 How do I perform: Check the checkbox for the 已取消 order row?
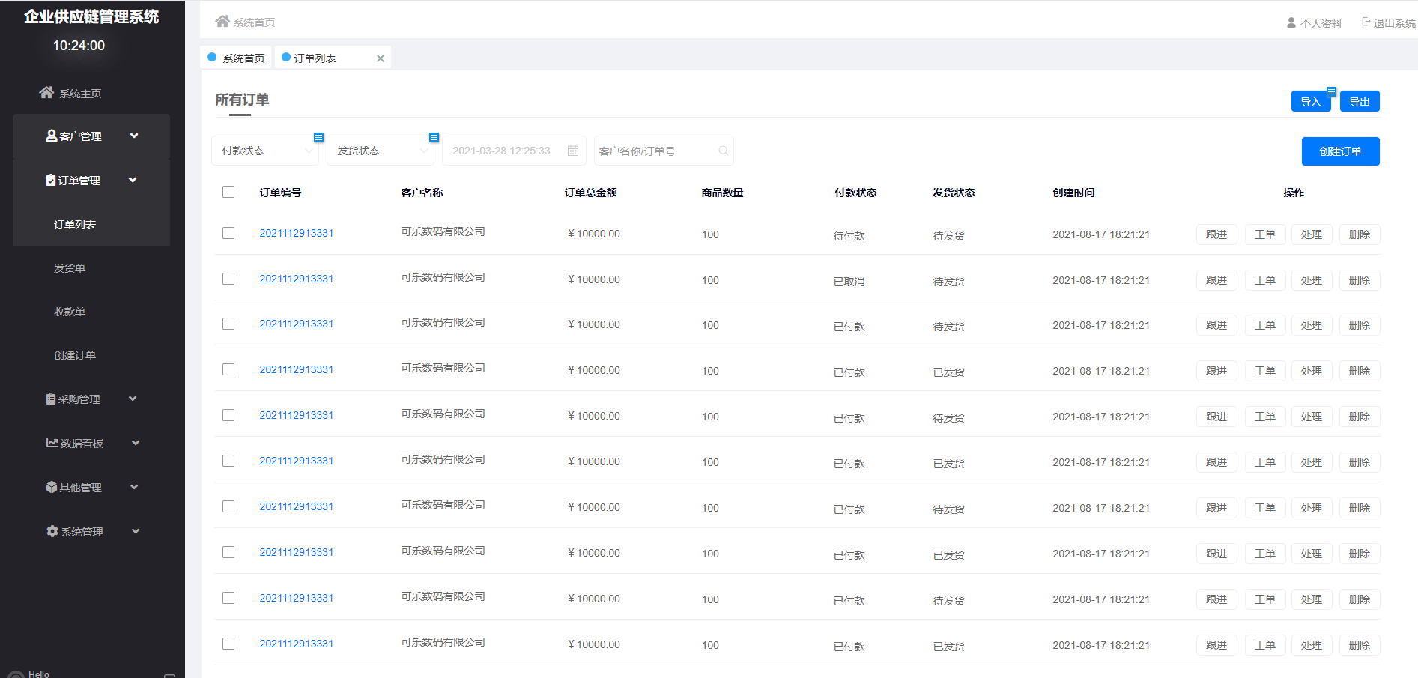pyautogui.click(x=228, y=279)
